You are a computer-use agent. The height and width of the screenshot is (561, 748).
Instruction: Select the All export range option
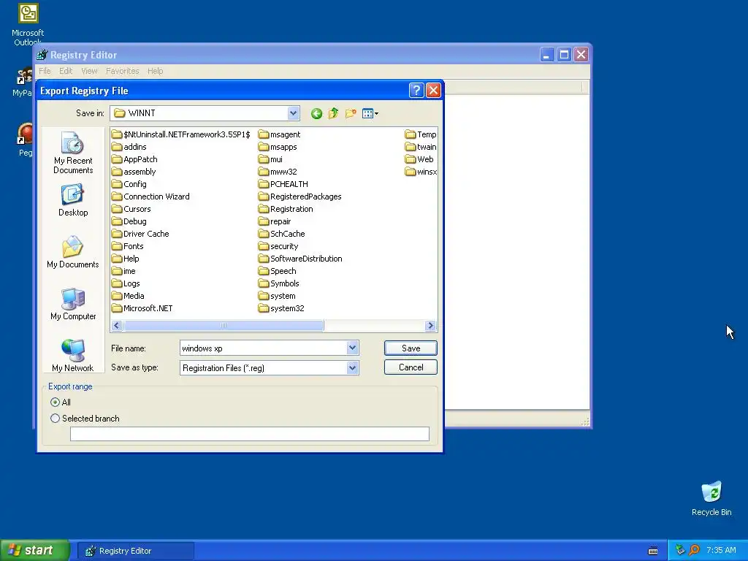60,402
